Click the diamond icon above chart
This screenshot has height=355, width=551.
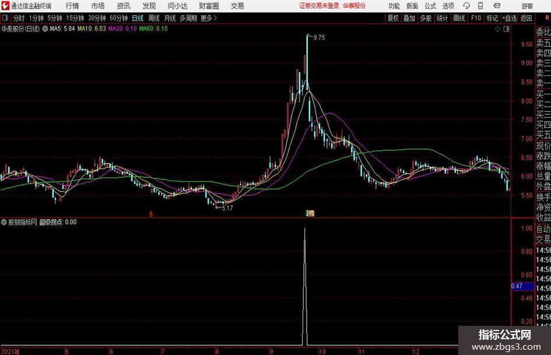(497, 29)
